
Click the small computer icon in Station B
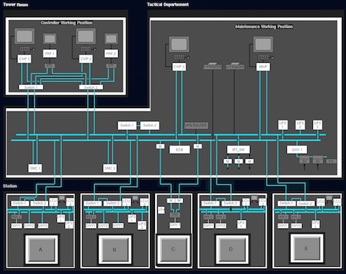[135, 198]
